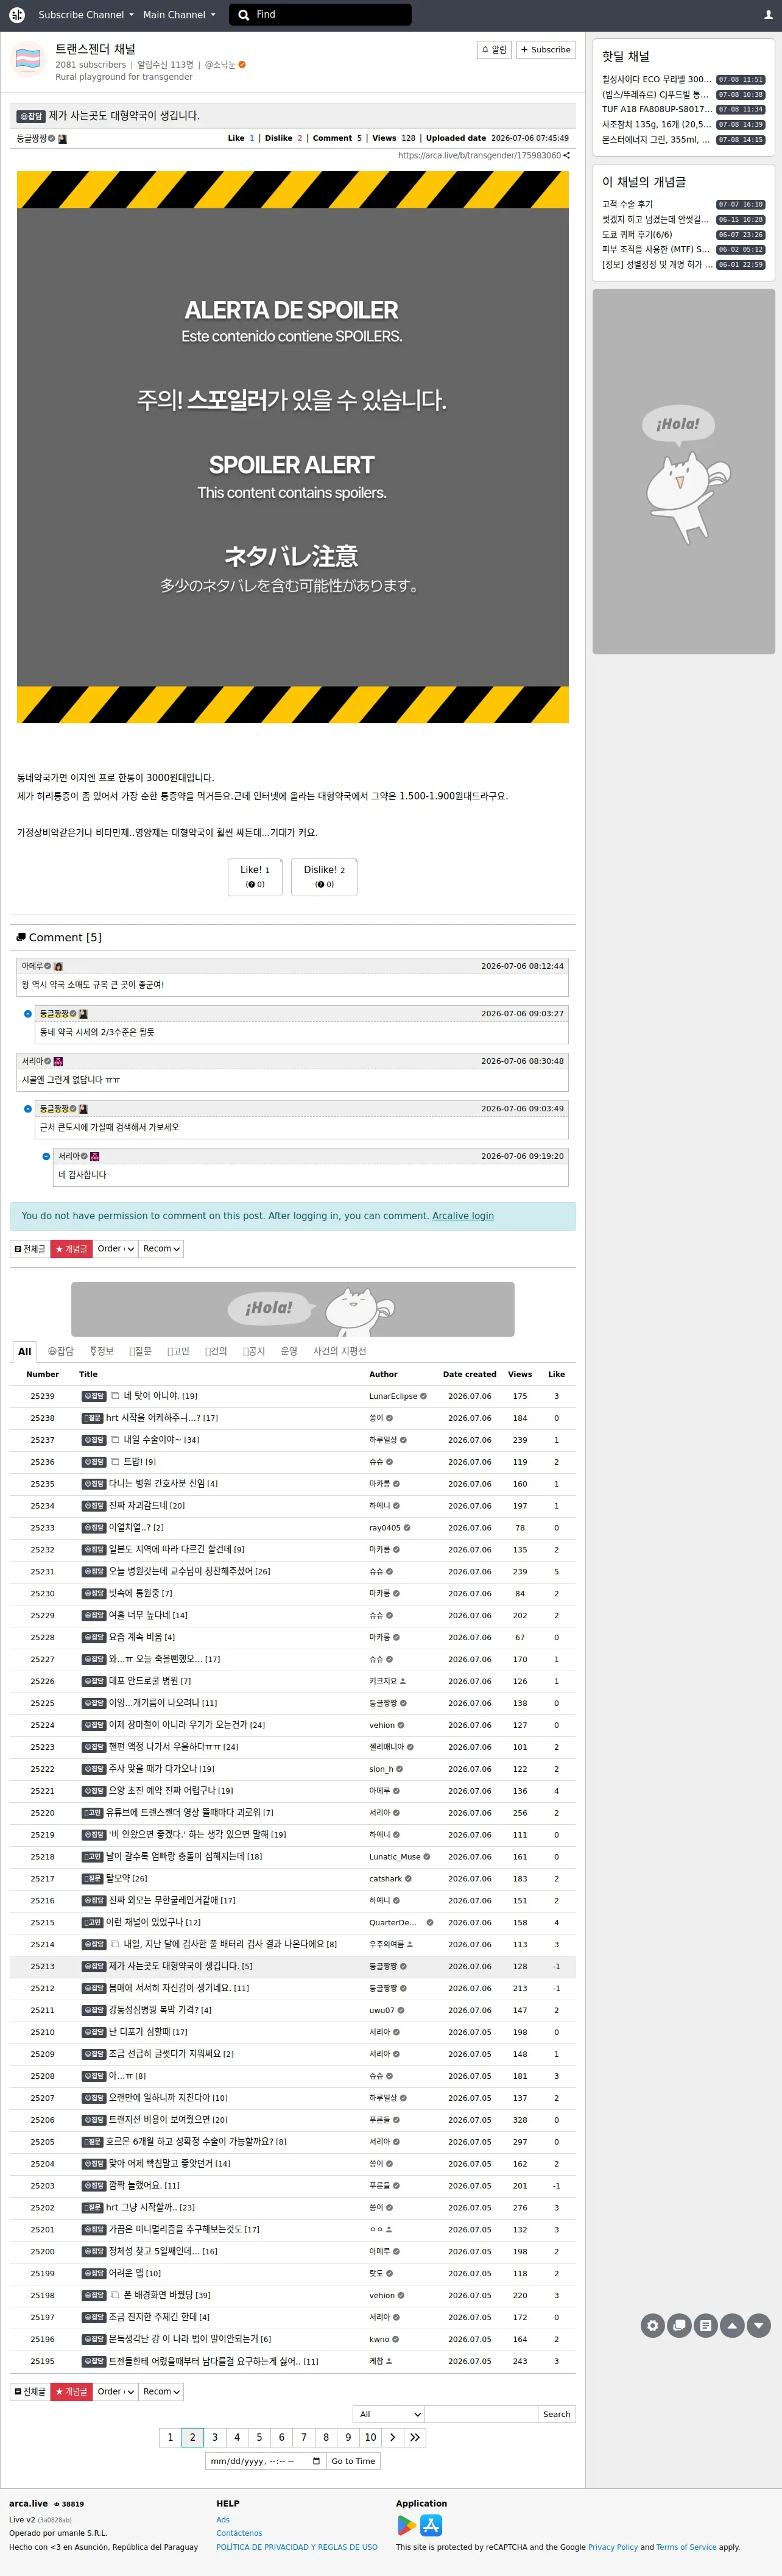Image resolution: width=782 pixels, height=2576 pixels.
Task: Open the Apple App Store icon
Action: pos(431,2525)
